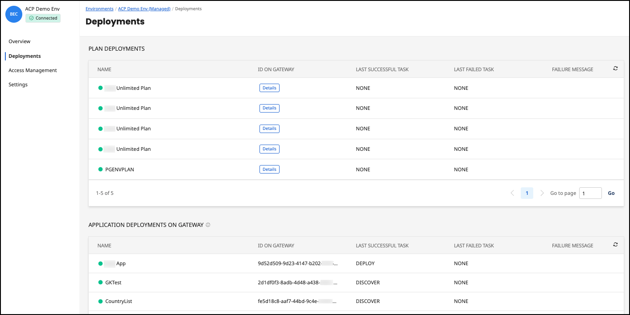The image size is (630, 315).
Task: Open Access Management from the sidebar
Action: point(33,70)
